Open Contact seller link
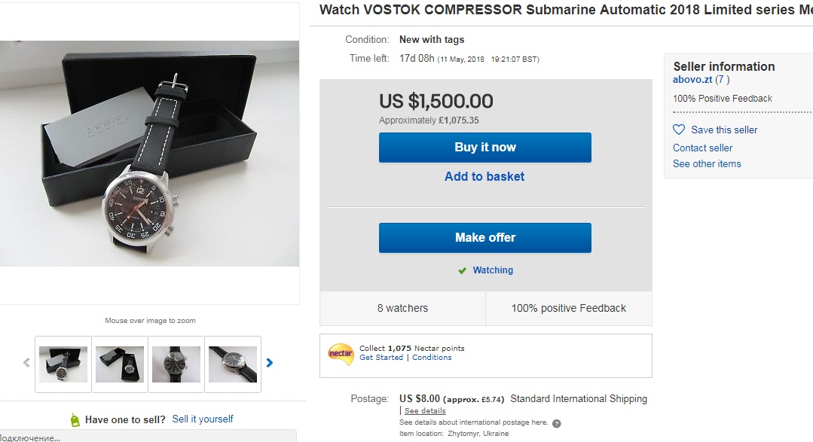Image resolution: width=813 pixels, height=442 pixels. [x=702, y=148]
